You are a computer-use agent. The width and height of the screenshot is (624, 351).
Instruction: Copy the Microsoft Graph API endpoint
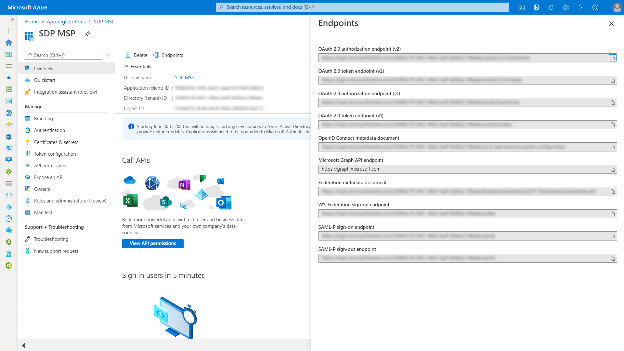(612, 169)
